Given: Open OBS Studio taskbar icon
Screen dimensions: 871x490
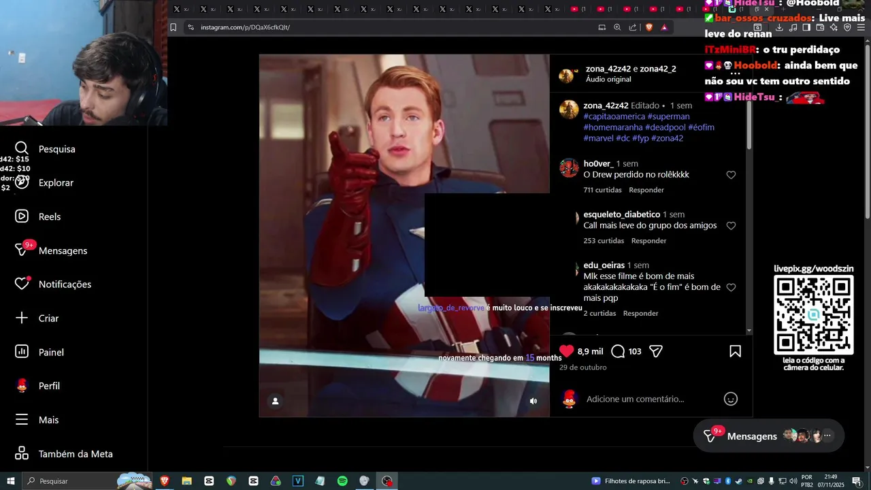Looking at the screenshot, I should pos(387,481).
